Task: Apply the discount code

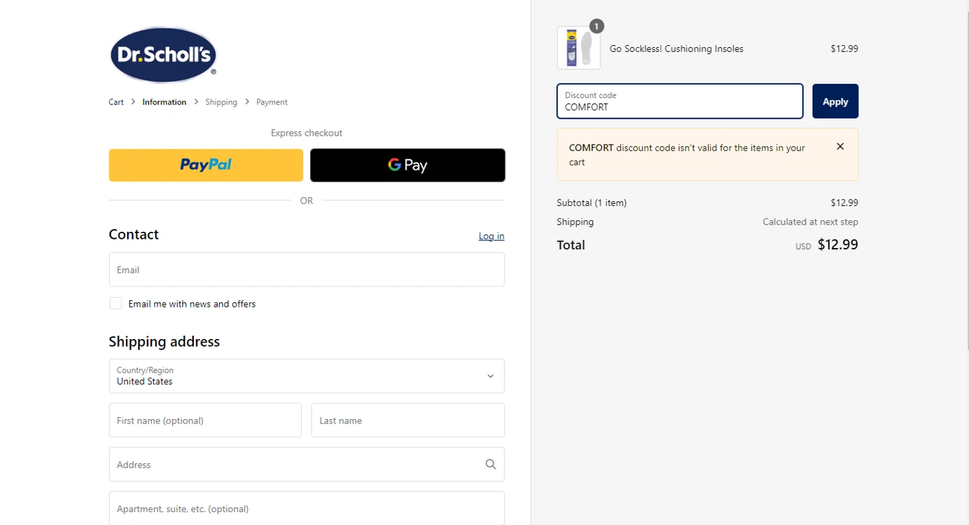Action: (835, 101)
